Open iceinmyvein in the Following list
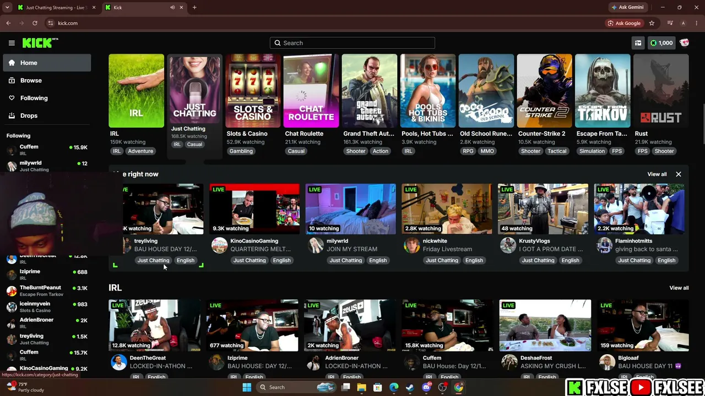Image resolution: width=705 pixels, height=396 pixels. point(47,307)
